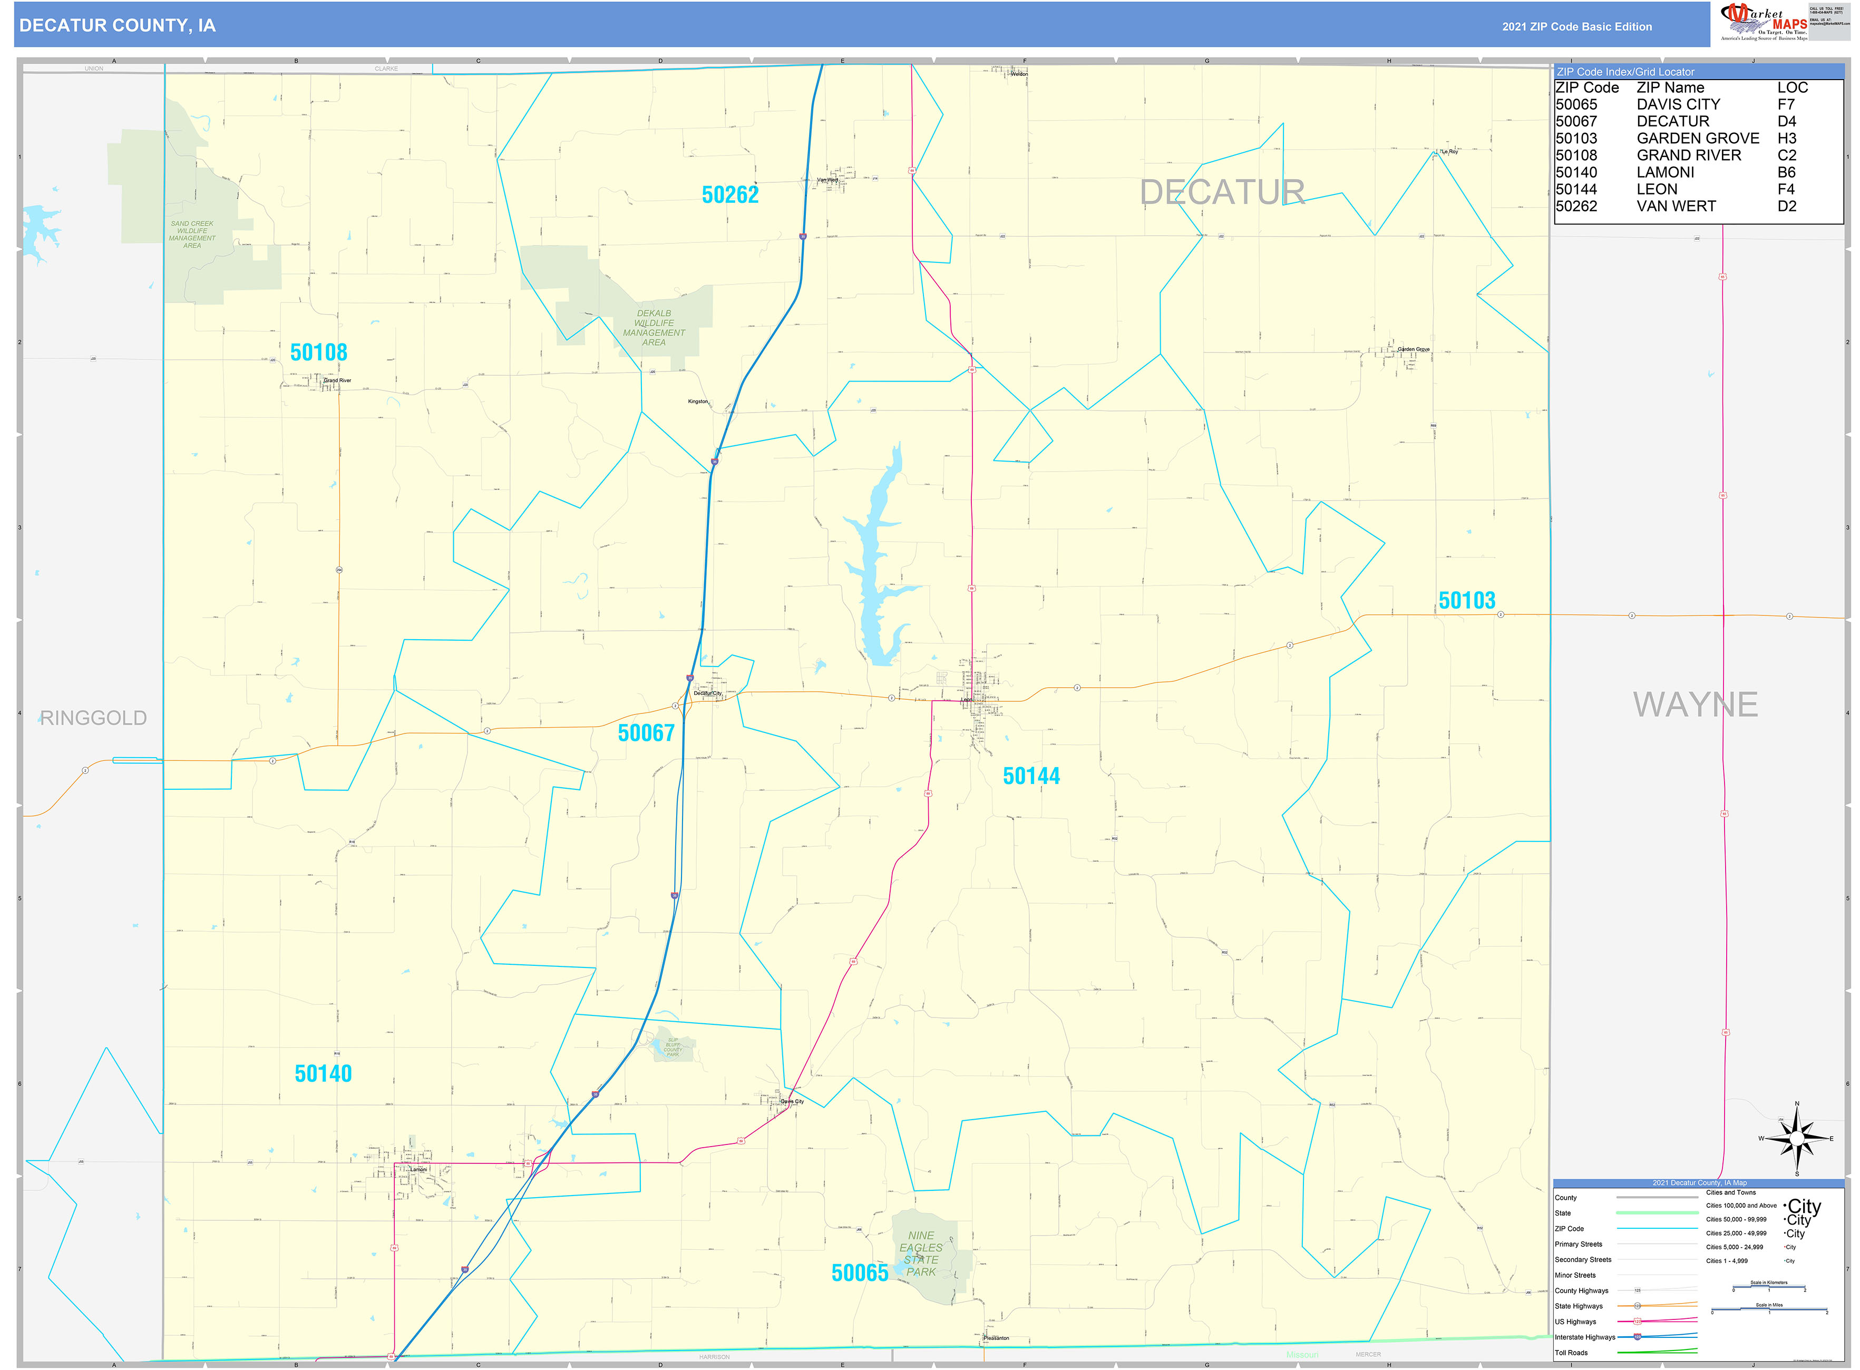Click the County Highways square marker in legend

tap(1638, 1290)
